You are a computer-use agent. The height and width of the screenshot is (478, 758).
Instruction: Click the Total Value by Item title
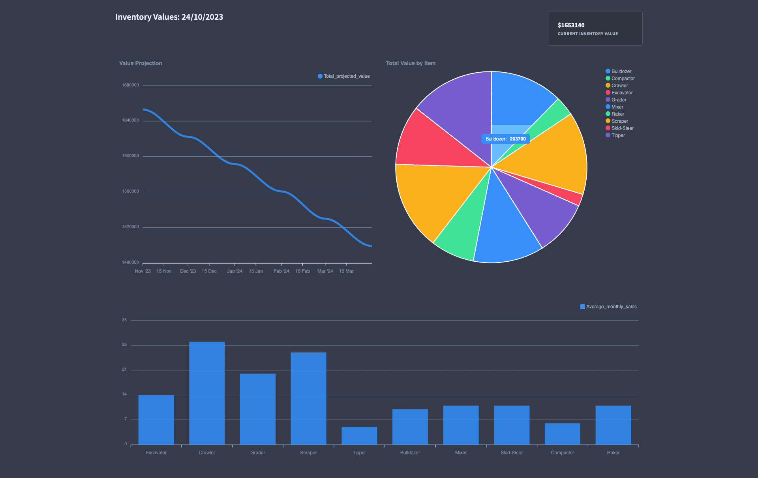pyautogui.click(x=411, y=63)
